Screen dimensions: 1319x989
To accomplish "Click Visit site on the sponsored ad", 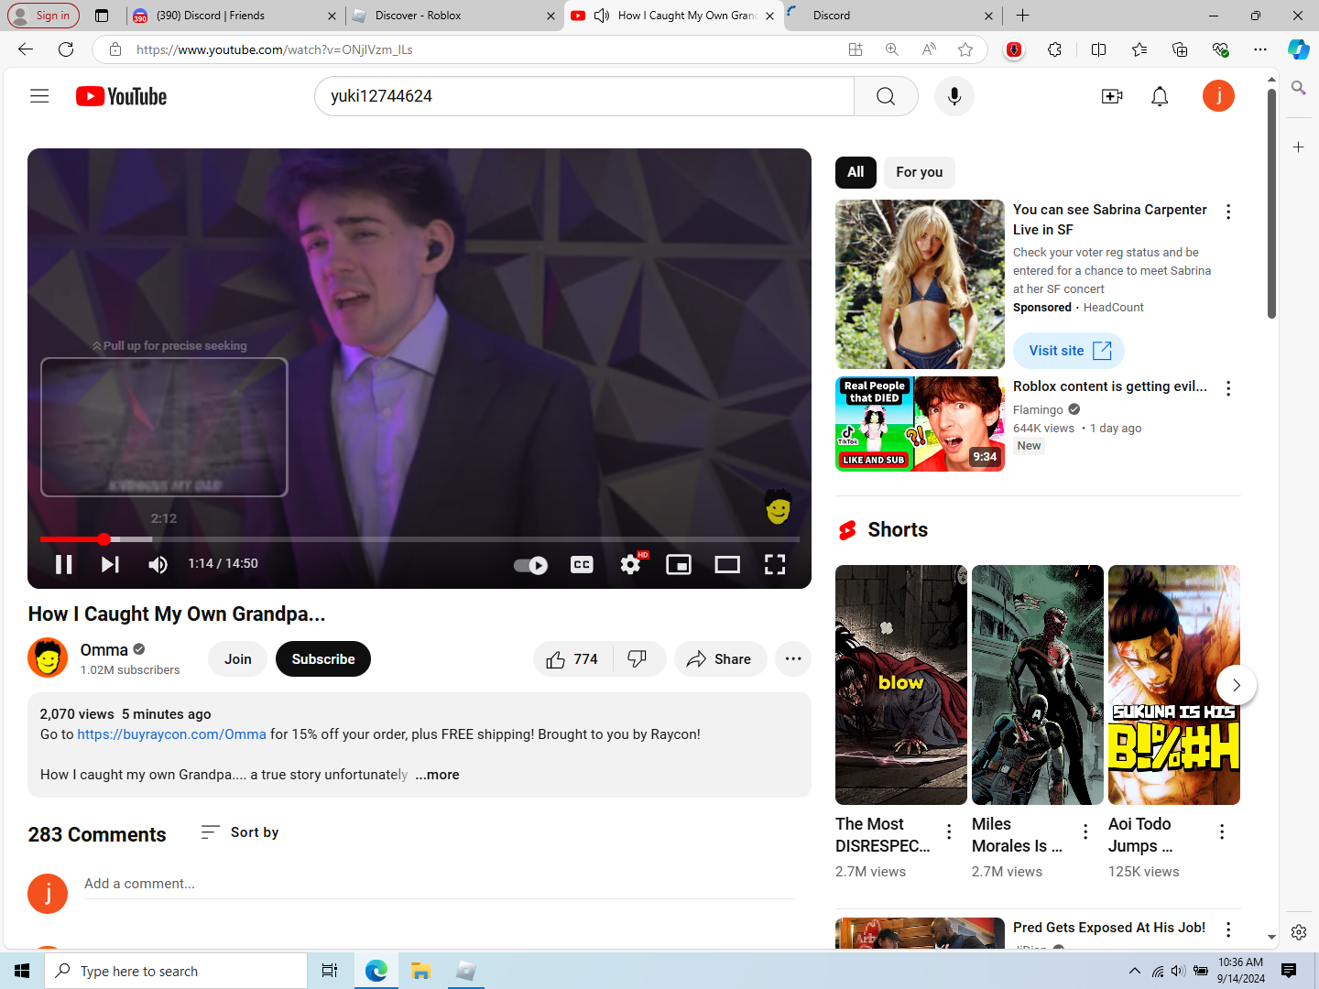I will (x=1069, y=351).
